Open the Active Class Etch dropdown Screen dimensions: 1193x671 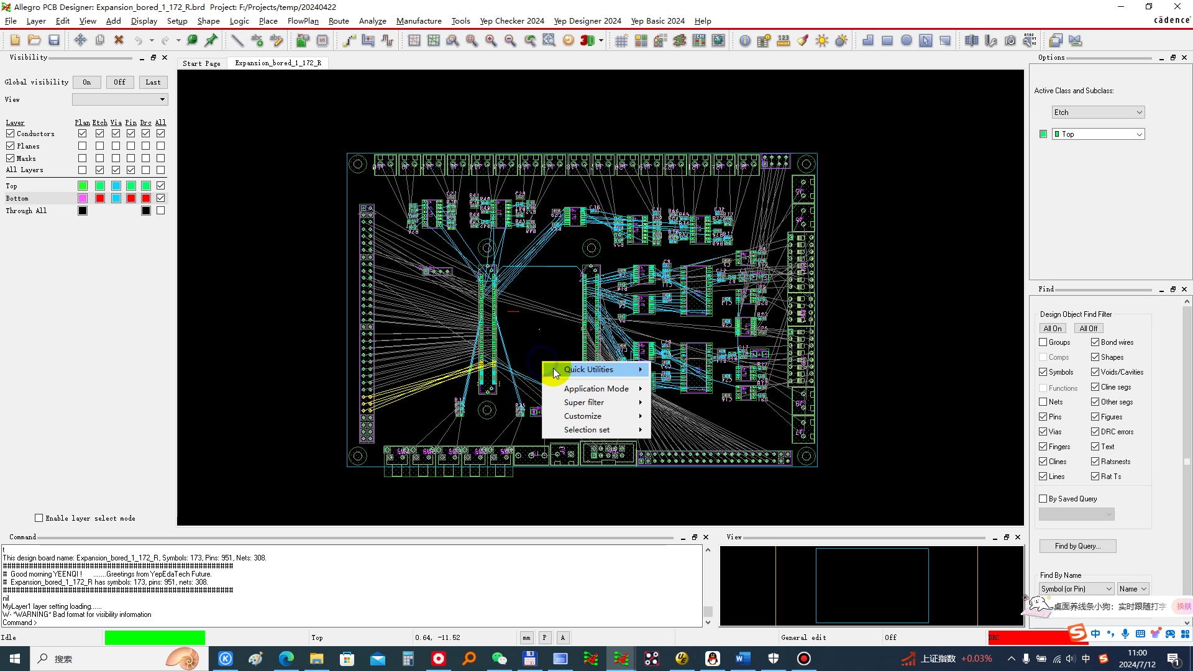click(x=1098, y=112)
